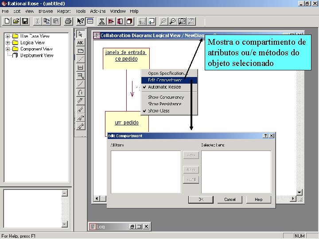Open the Report menu
The image size is (319, 239).
(64, 11)
